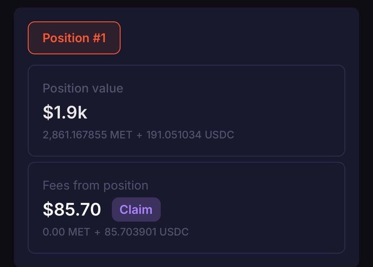Select the Position #1 tab badge
Screen dimensions: 373x267
coord(74,38)
